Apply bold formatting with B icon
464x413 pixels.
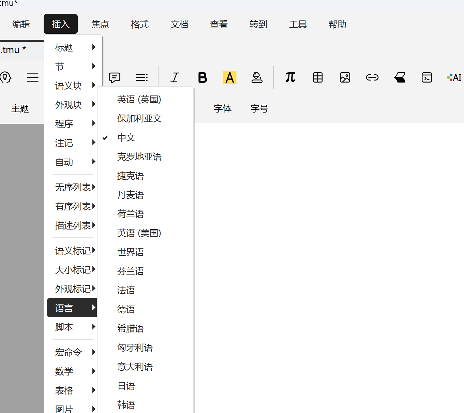(x=203, y=78)
